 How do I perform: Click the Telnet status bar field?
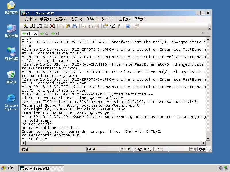click(103, 149)
